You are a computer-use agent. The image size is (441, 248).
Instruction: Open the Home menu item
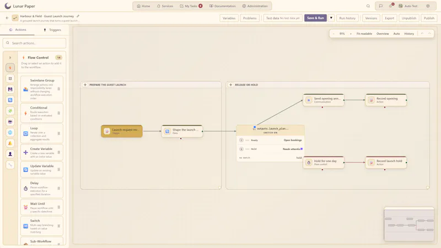point(143,6)
